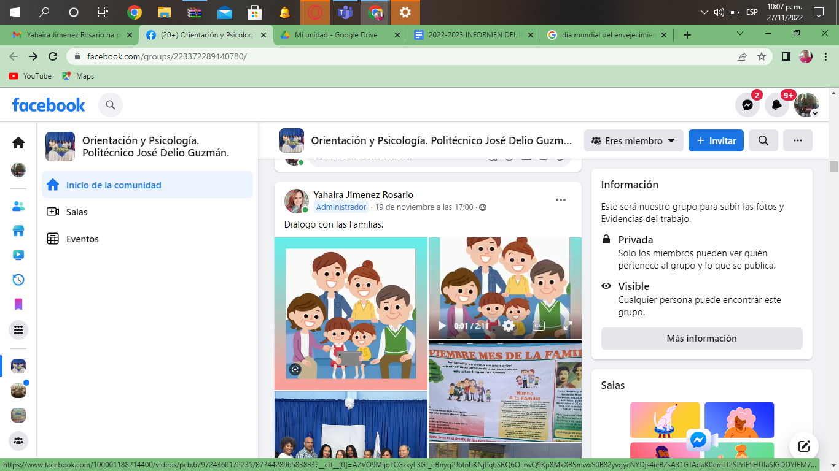Open a new browser tab

coord(687,35)
